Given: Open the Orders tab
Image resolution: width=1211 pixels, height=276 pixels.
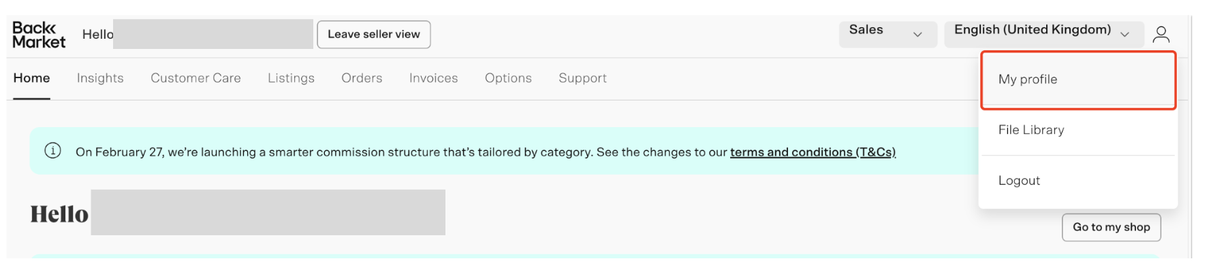Looking at the screenshot, I should pyautogui.click(x=362, y=78).
